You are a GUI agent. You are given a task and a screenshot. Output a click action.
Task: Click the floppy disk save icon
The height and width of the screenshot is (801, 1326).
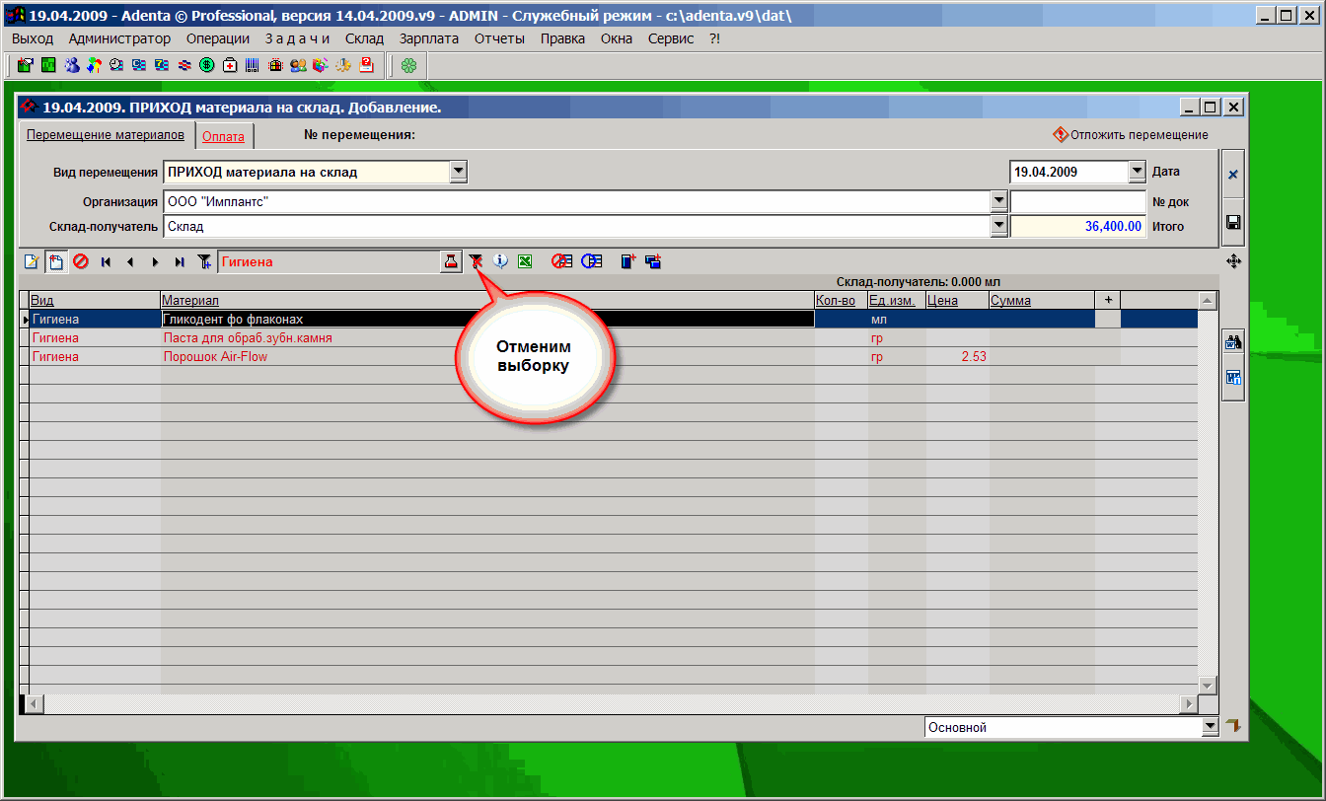[x=1232, y=223]
